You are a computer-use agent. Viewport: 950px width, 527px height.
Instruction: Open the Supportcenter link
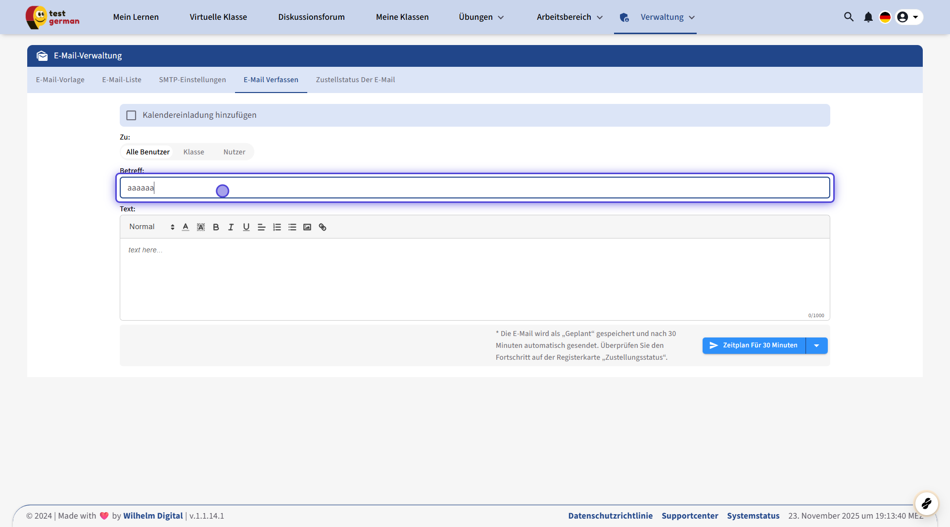(690, 516)
